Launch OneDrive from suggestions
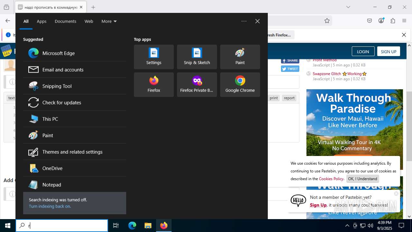Viewport: 412px width, 232px height. point(75,168)
